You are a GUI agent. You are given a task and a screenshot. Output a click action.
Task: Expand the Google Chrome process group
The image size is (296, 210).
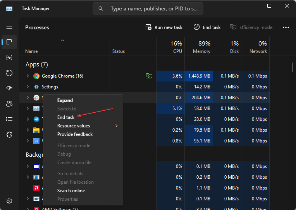pyautogui.click(x=28, y=76)
